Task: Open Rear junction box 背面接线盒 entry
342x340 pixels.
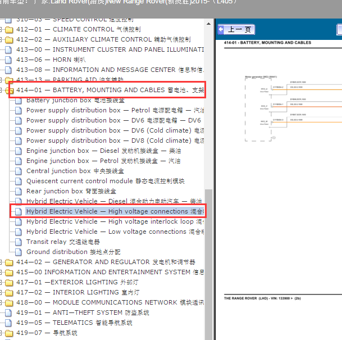Action: tap(71, 192)
